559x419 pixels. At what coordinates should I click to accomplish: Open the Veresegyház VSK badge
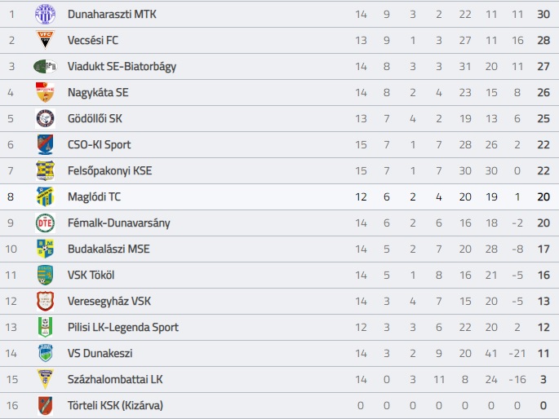pos(45,301)
